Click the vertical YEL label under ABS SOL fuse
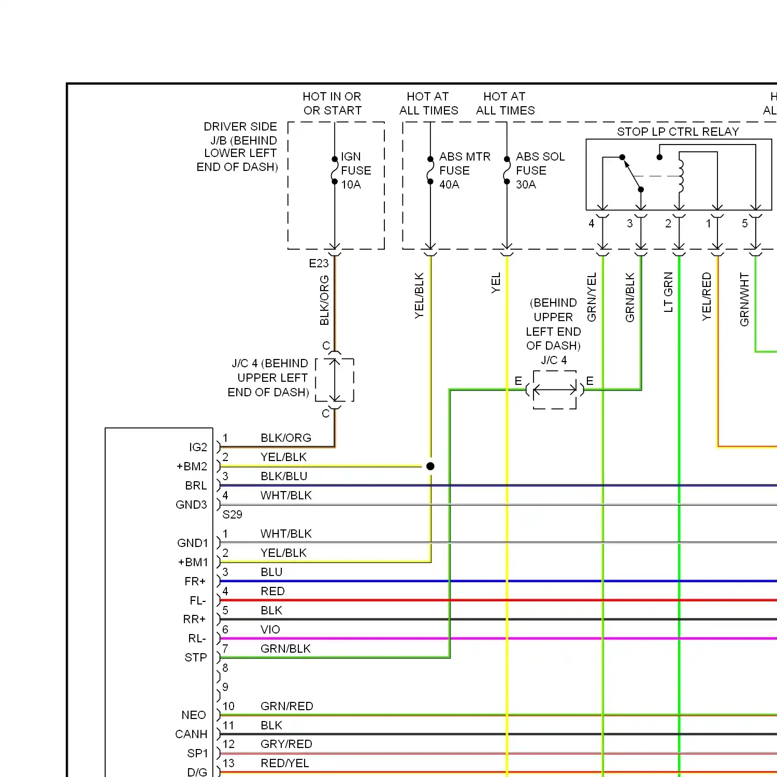Screen dimensions: 777x777 [x=496, y=283]
